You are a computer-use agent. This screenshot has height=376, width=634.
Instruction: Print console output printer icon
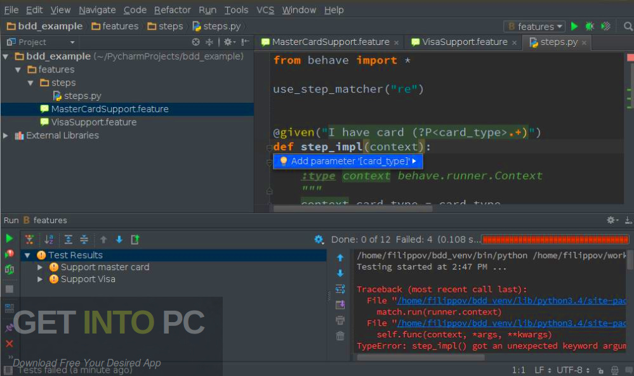pyautogui.click(x=340, y=320)
